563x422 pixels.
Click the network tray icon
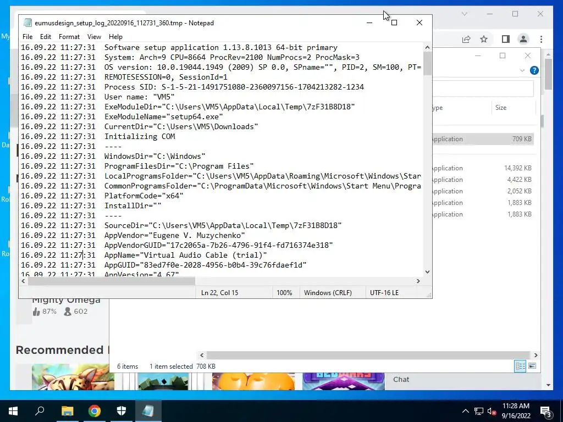click(479, 411)
